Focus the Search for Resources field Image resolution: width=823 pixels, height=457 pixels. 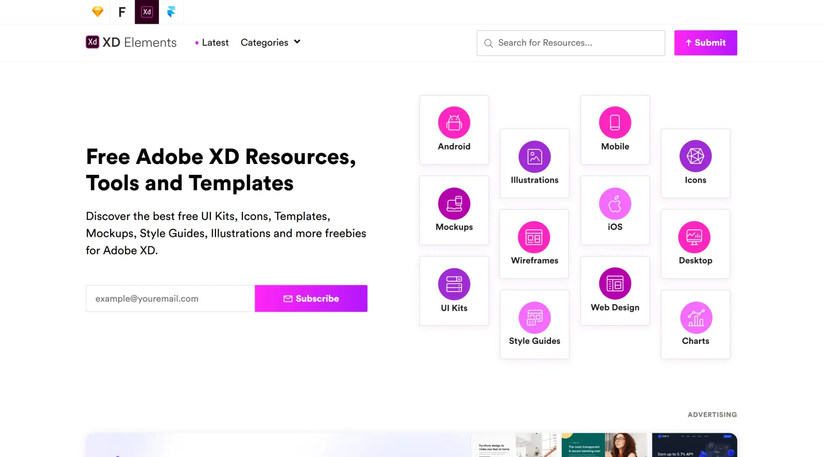coord(571,43)
